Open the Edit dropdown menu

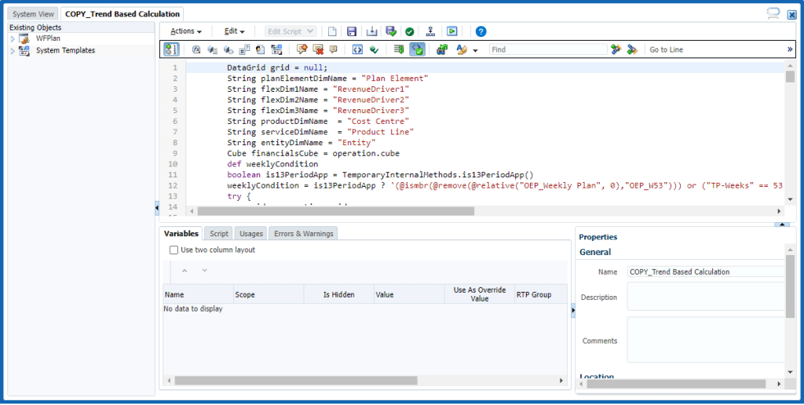tap(234, 31)
